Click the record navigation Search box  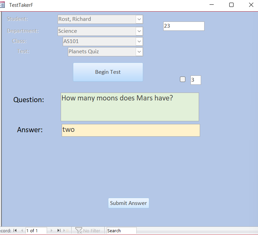click(121, 231)
